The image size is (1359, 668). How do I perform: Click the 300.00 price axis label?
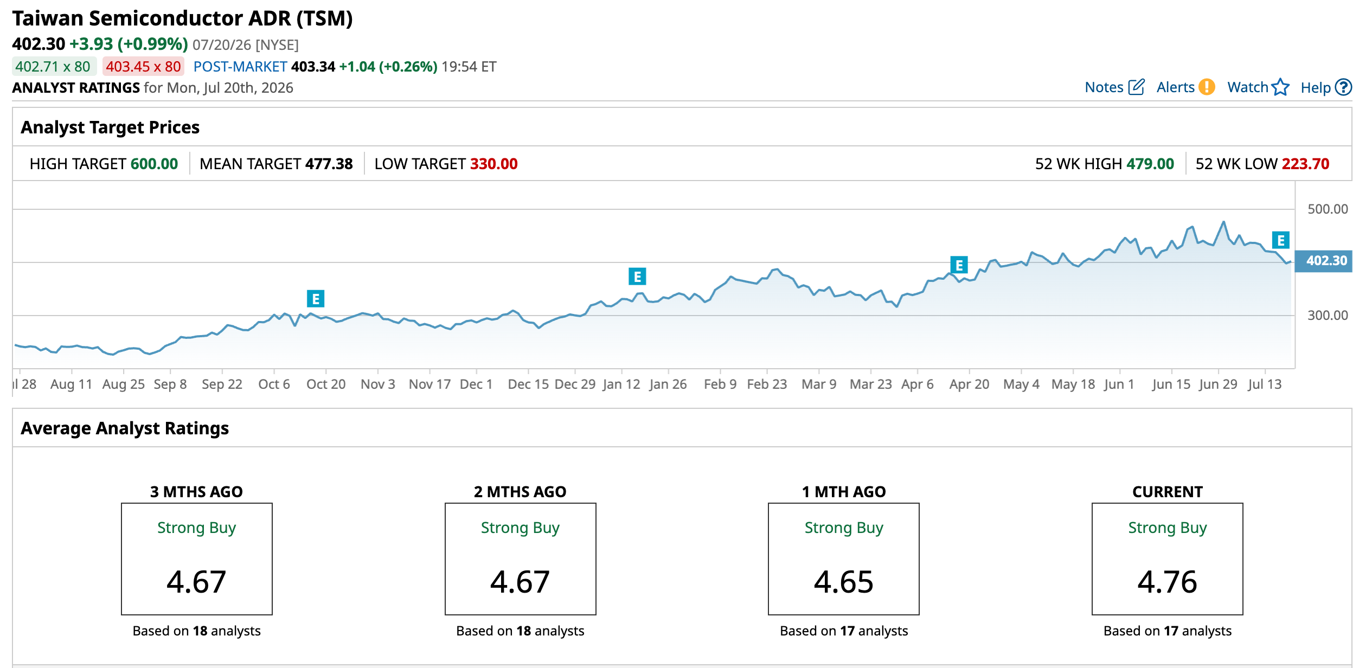(x=1327, y=316)
